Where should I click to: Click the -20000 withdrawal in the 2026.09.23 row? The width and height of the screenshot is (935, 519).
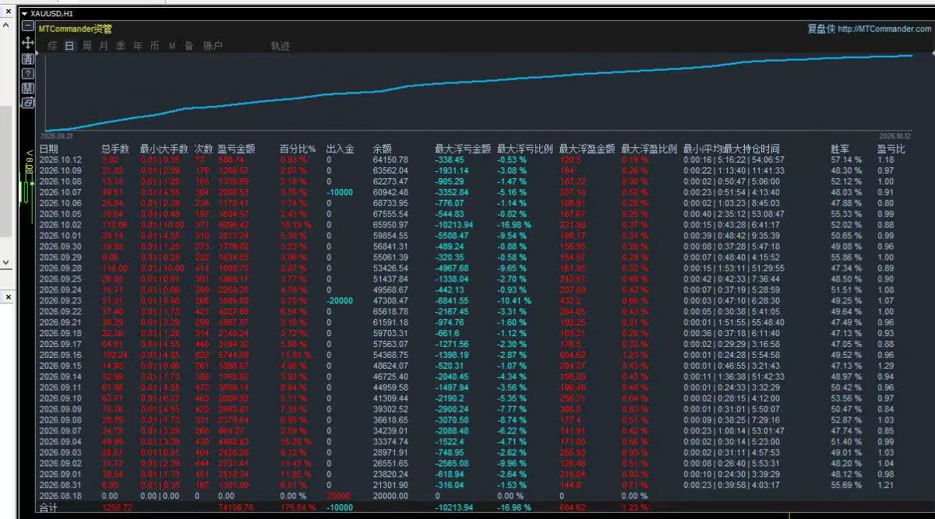pos(340,300)
